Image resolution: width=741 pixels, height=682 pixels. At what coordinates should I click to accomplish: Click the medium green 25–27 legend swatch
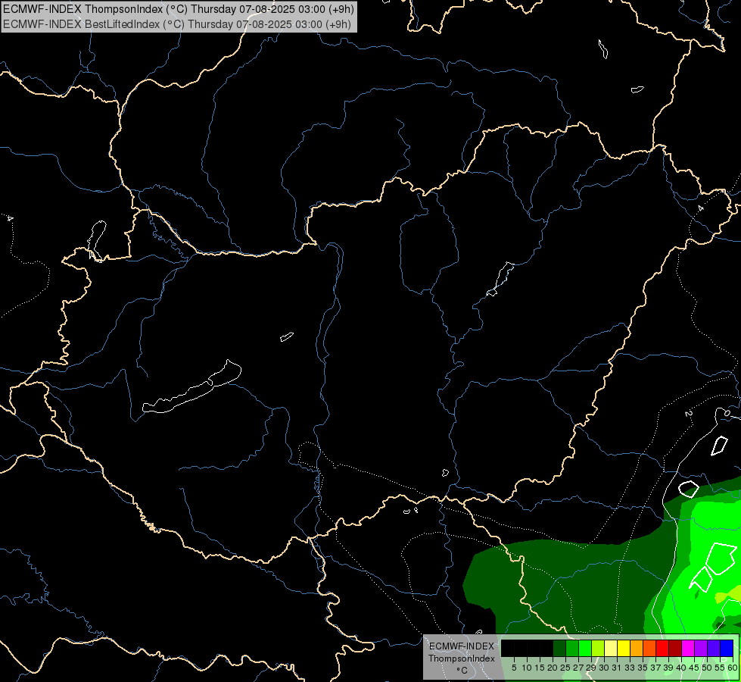[x=572, y=648]
